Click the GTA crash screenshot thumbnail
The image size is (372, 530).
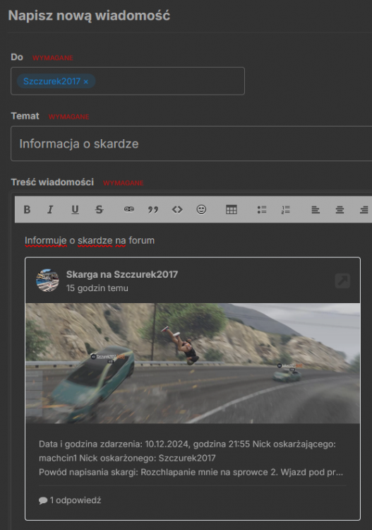pos(193,363)
